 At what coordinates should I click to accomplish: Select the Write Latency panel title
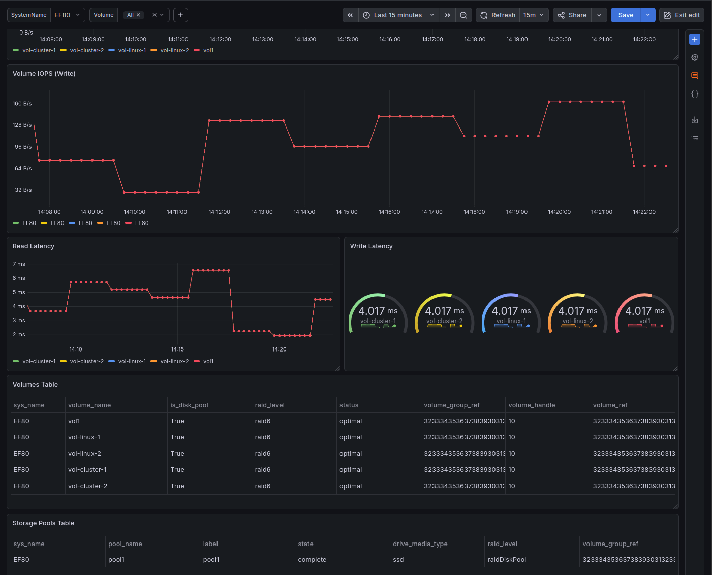tap(372, 246)
